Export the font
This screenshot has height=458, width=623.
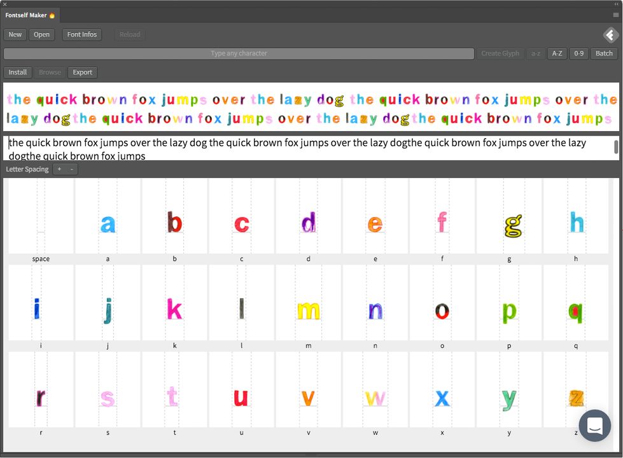click(x=82, y=72)
